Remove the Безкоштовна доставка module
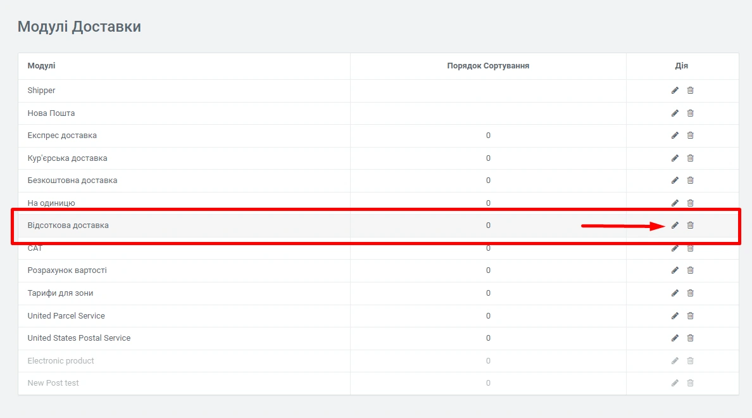Screen dimensions: 752x418 pos(690,180)
